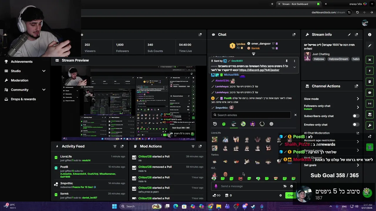Image resolution: width=376 pixels, height=211 pixels.
Task: Pop out the Stream info panel
Action: point(356,35)
